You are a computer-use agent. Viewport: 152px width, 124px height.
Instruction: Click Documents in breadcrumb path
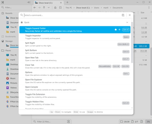(x=118, y=8)
